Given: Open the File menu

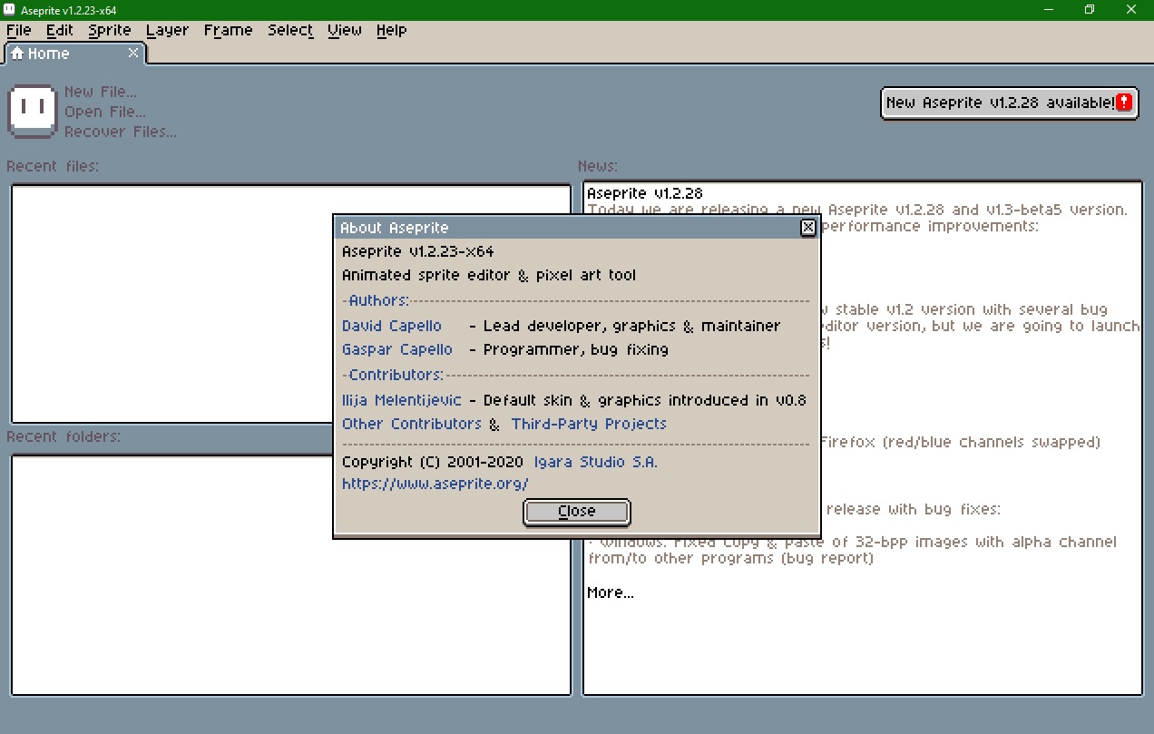Looking at the screenshot, I should 19,30.
